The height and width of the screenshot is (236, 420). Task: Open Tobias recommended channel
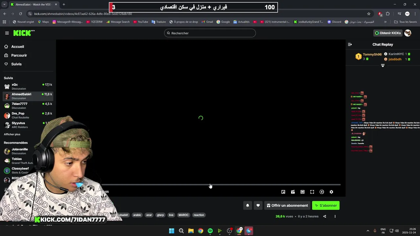coord(20,161)
